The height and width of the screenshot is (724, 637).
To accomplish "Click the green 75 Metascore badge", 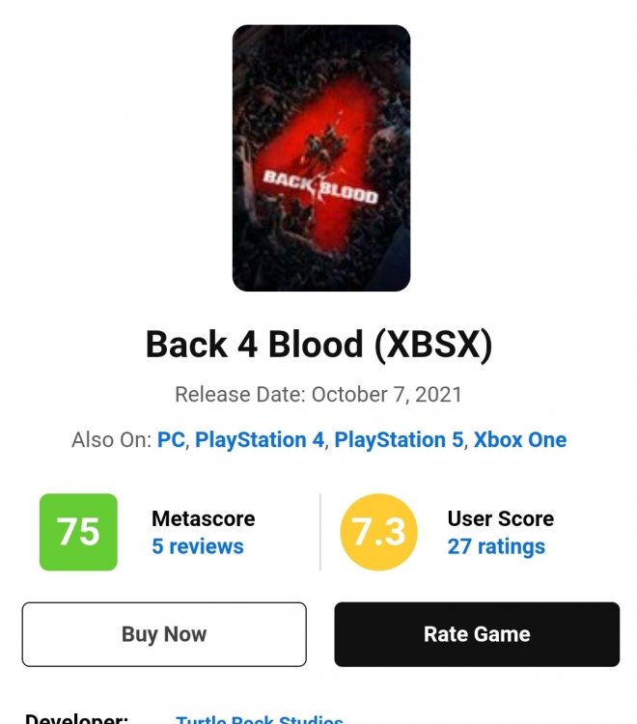I will 78,532.
